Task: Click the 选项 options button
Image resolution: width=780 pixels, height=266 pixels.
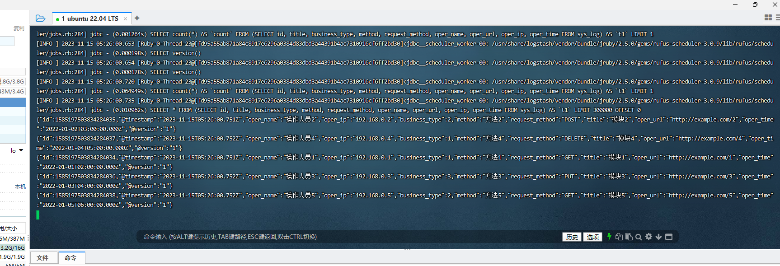Action: point(592,237)
